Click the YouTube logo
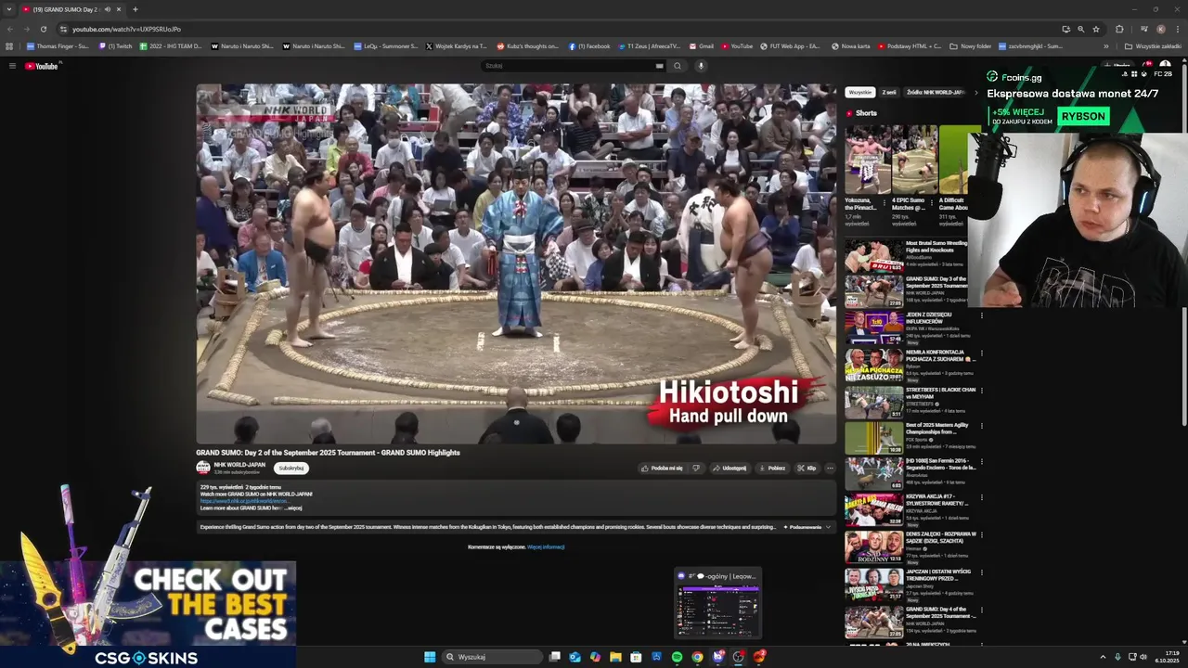This screenshot has width=1188, height=668. coord(42,66)
